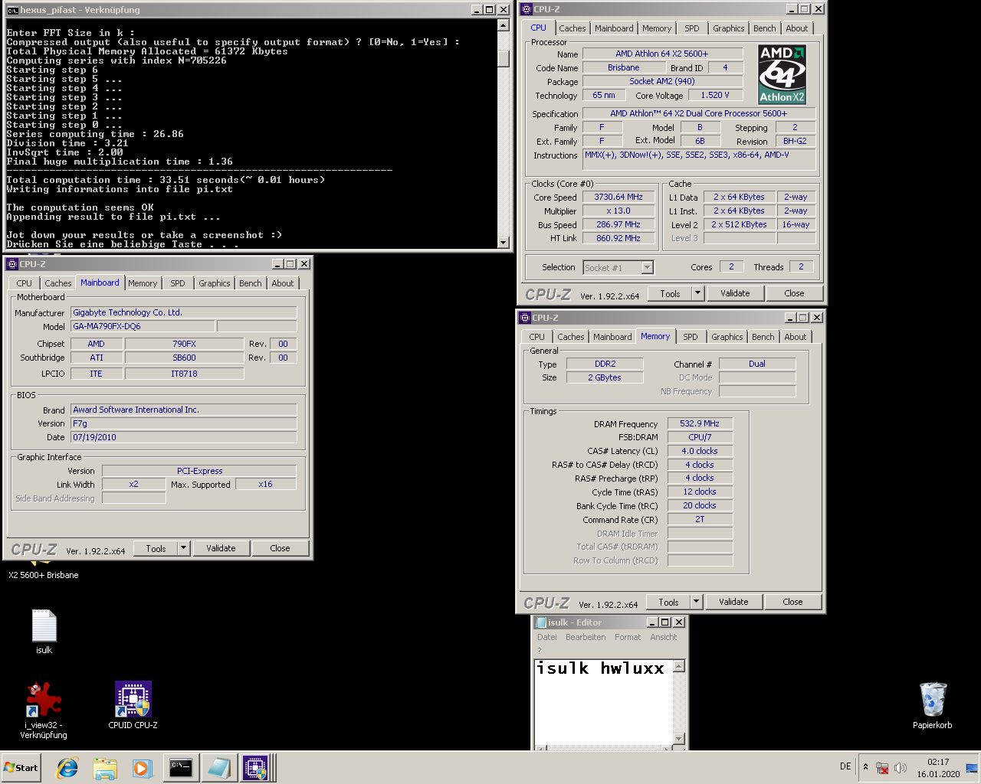Image resolution: width=981 pixels, height=784 pixels.
Task: Open Bearbeiten menu in Editor
Action: coord(586,637)
